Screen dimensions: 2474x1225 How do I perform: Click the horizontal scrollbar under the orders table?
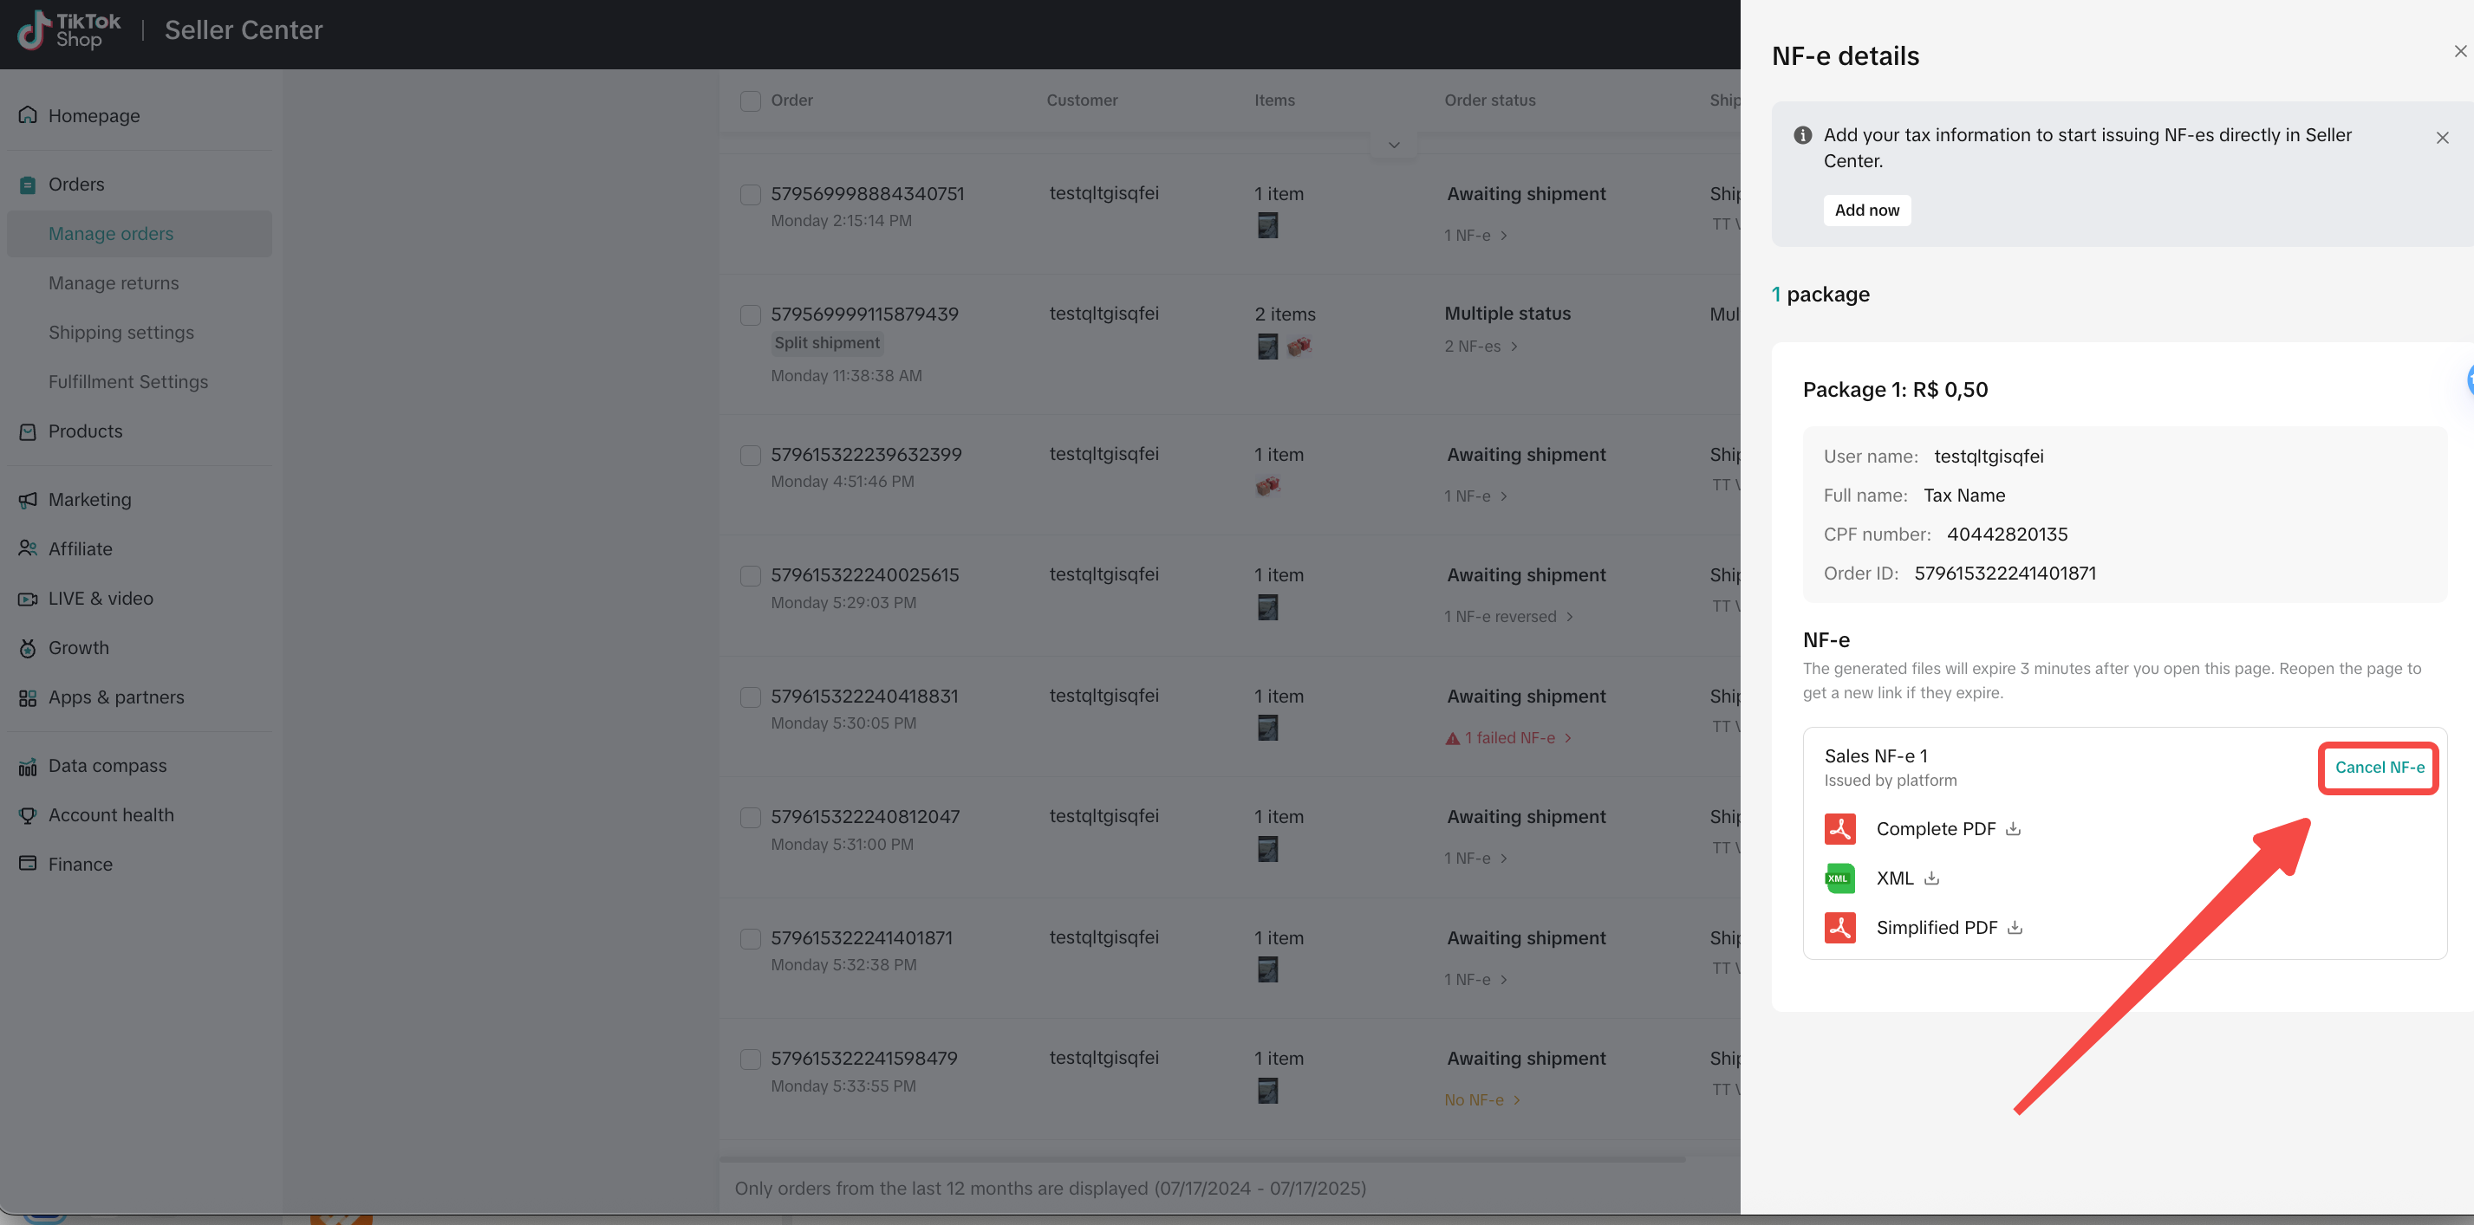click(x=1201, y=1160)
